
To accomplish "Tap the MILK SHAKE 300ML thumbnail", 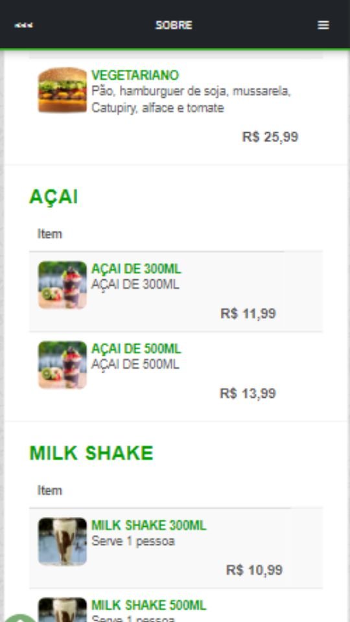I will tap(62, 542).
